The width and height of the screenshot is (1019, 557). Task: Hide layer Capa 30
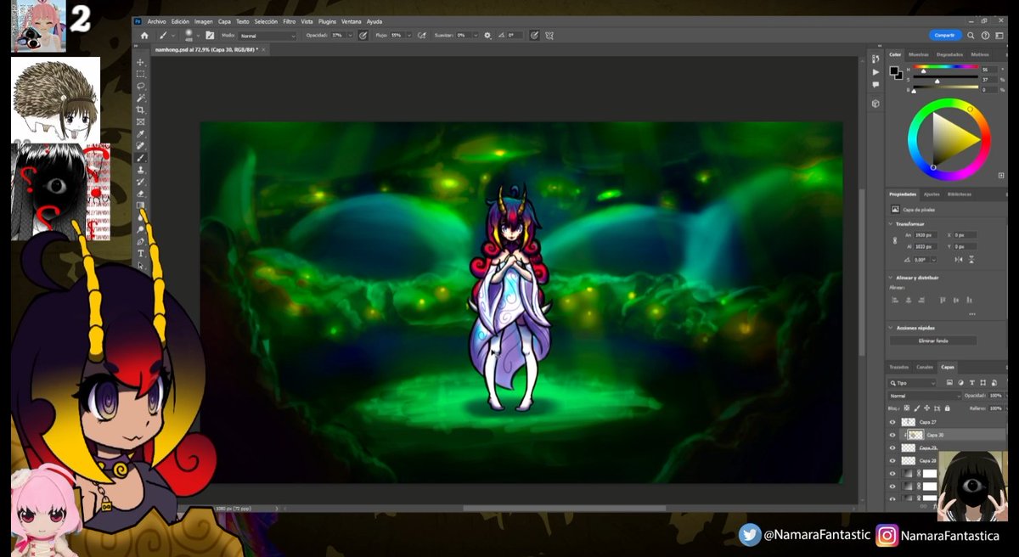tap(892, 435)
